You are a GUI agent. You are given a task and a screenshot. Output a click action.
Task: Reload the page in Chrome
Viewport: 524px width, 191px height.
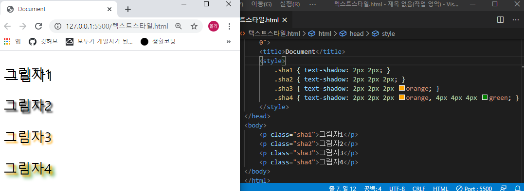click(38, 26)
